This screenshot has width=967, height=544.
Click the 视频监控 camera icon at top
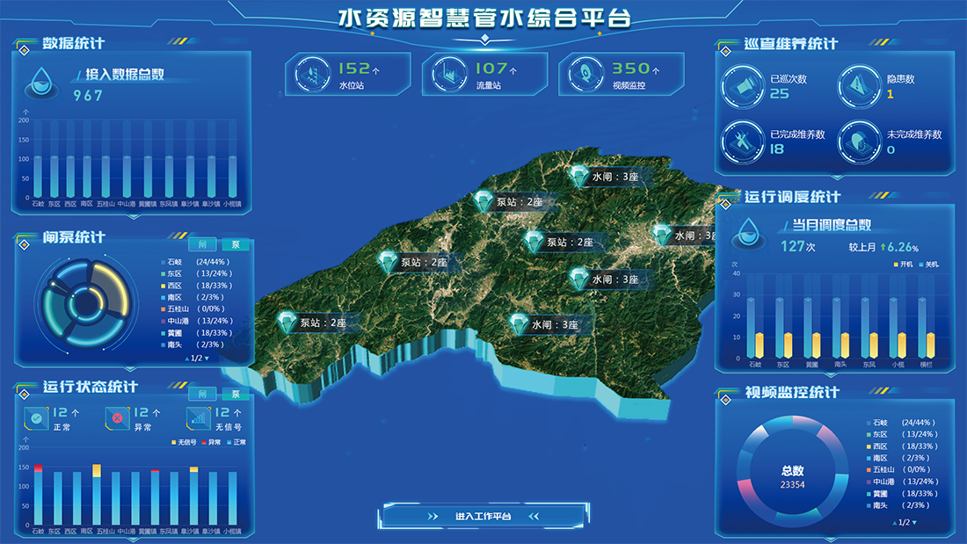point(583,74)
